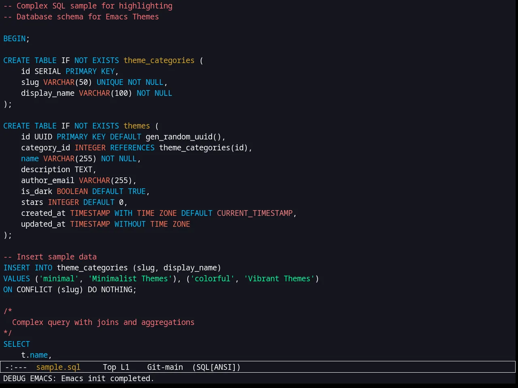The image size is (518, 388).
Task: Click author_email column name
Action: (x=48, y=180)
